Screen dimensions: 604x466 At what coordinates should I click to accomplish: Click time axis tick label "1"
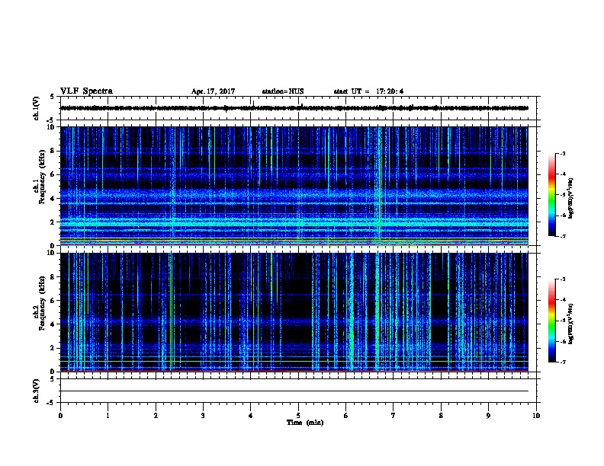click(x=108, y=416)
